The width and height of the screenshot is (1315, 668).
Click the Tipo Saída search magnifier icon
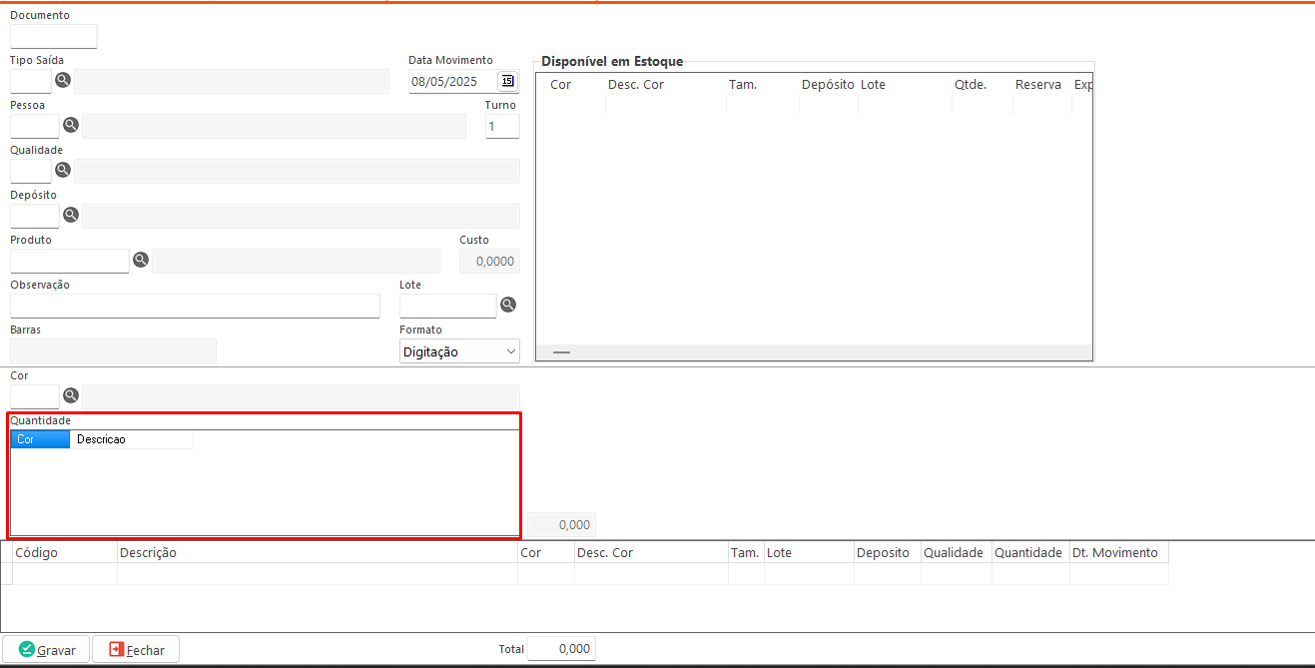click(63, 81)
